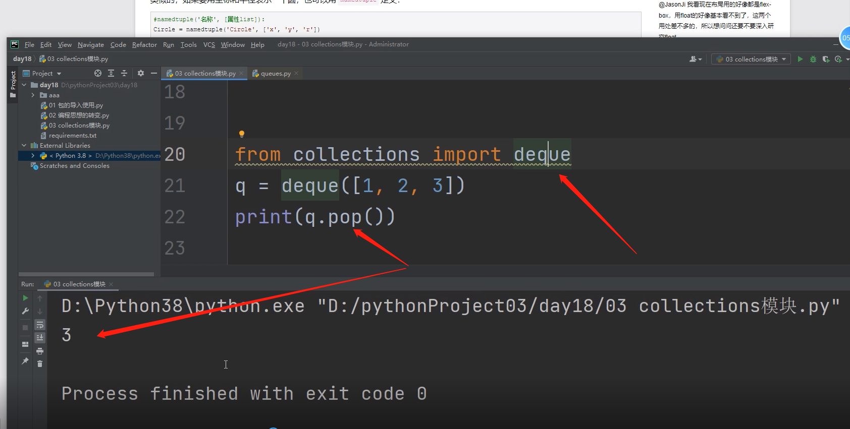Clear console output with the trash icon

(40, 363)
